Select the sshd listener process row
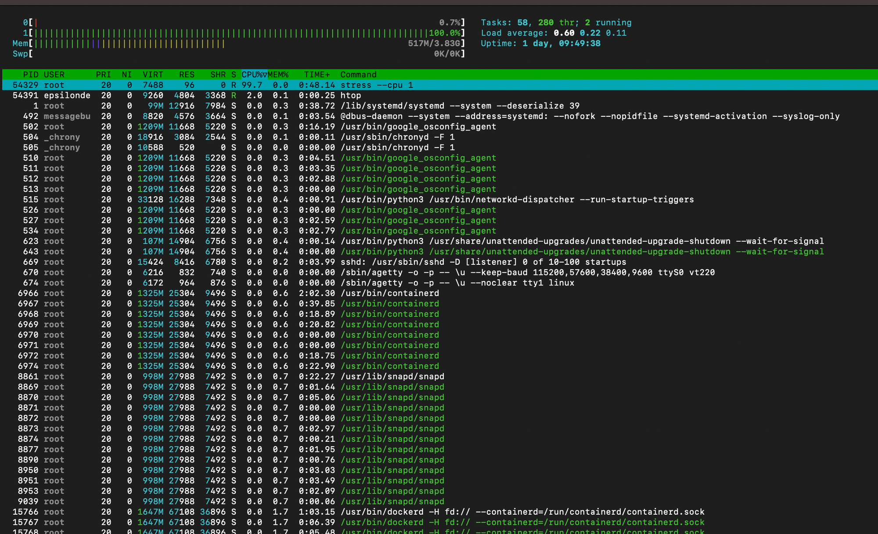 point(440,262)
